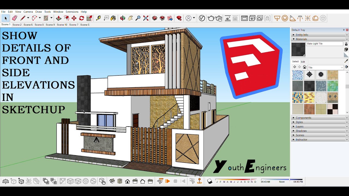Open the Rectangle tool dropdown arrow
Viewport: 349px width, 196px height.
pyautogui.click(x=51, y=18)
